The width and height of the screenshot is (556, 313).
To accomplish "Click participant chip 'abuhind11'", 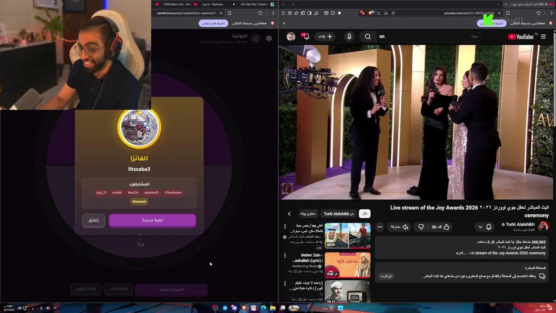I will [152, 193].
